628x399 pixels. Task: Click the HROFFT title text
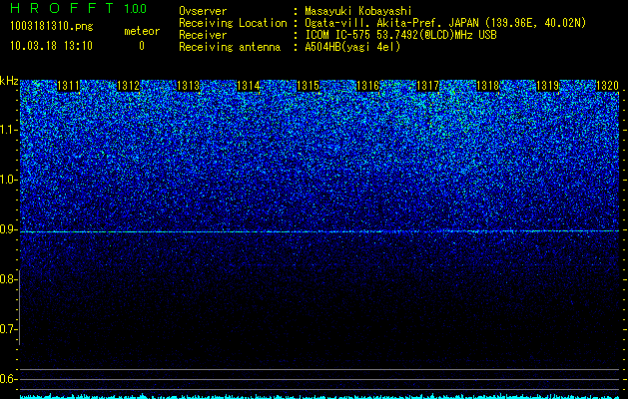(62, 8)
